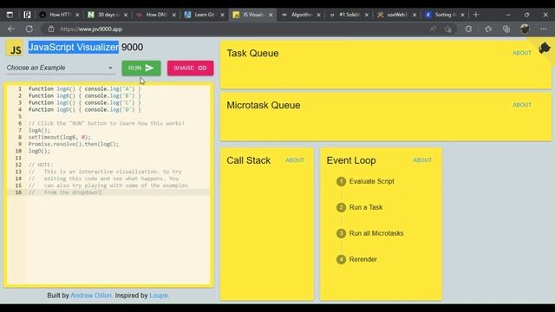Click code line 4 function logD
This screenshot has width=555, height=312.
(85, 110)
